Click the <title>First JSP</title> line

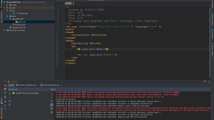89,35
